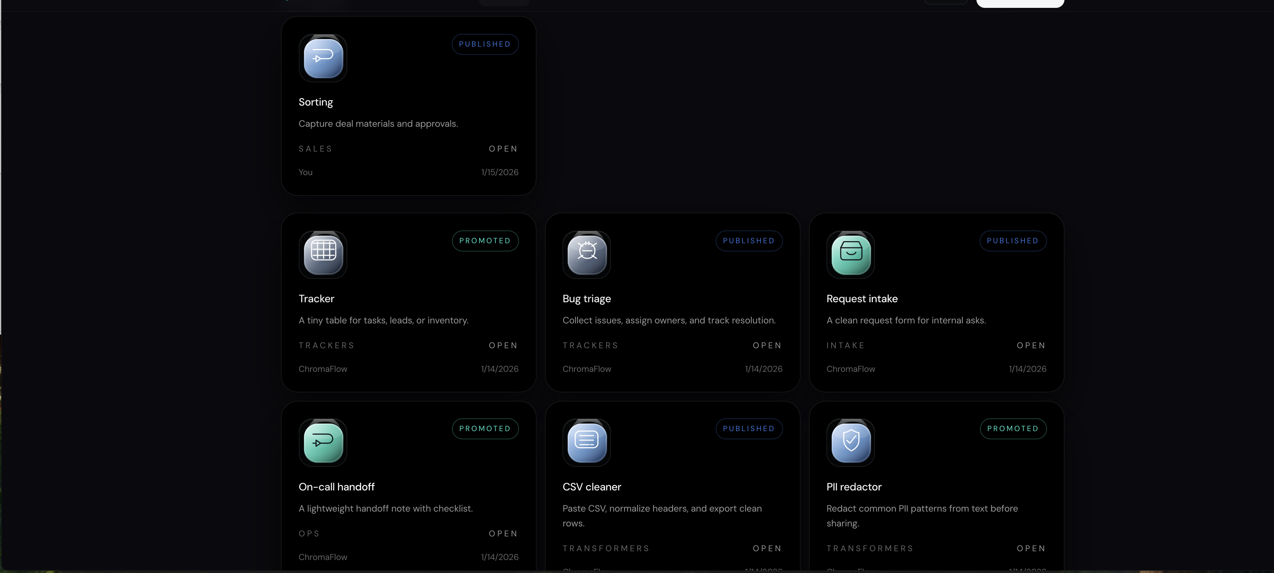Click the ChromaFlow author link on Tracker
The height and width of the screenshot is (573, 1274).
pos(322,369)
